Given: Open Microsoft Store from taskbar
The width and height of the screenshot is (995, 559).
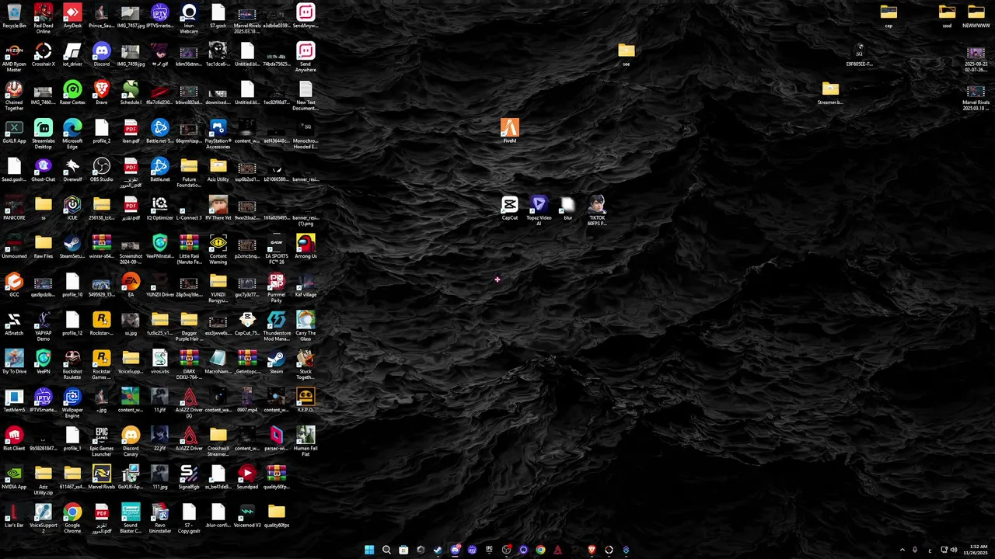Looking at the screenshot, I should coord(403,550).
